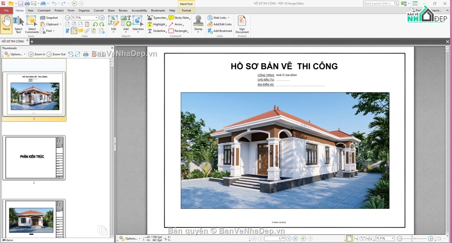Zoom out with the ribbon minus button
This screenshot has height=243, width=452.
click(x=67, y=18)
